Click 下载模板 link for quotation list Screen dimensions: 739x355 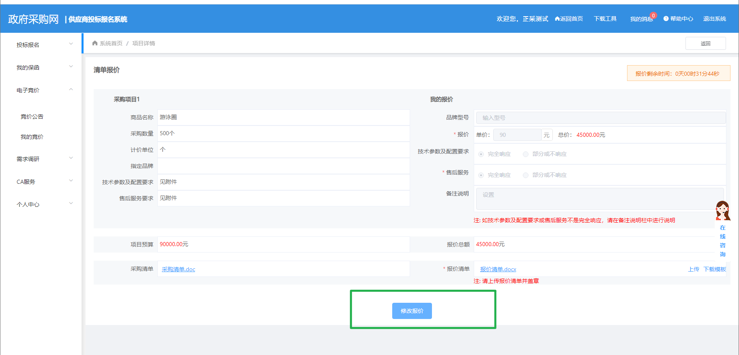714,269
